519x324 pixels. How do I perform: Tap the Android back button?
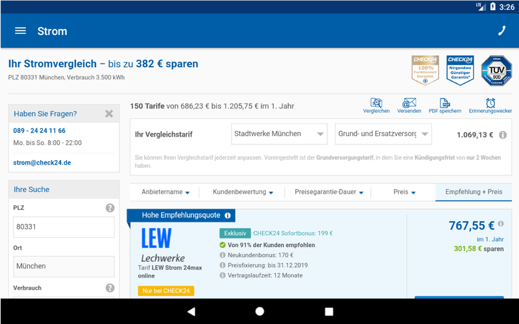click(x=191, y=311)
